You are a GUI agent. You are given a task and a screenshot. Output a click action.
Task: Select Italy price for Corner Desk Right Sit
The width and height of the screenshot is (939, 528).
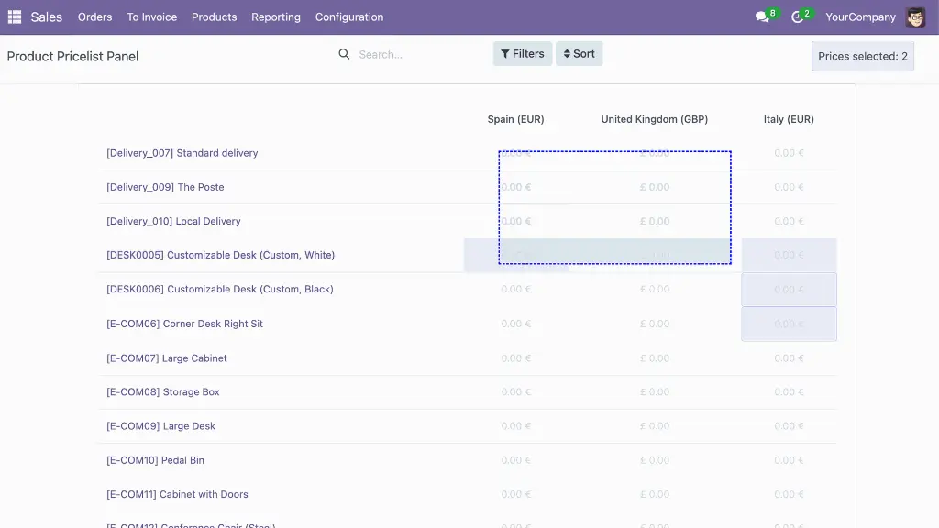pyautogui.click(x=789, y=324)
